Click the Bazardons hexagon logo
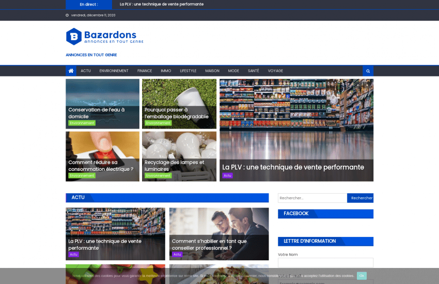 click(74, 36)
